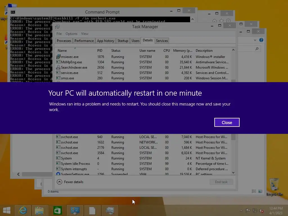The width and height of the screenshot is (288, 216).
Task: Select the System interrupts icon
Action: (x=58, y=169)
